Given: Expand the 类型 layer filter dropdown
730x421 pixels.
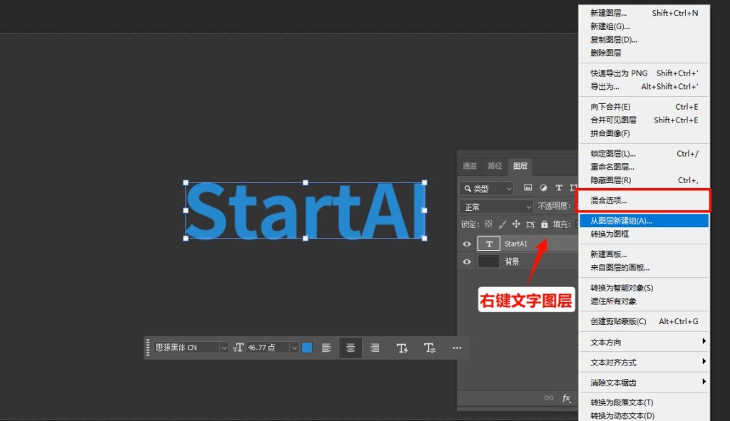Looking at the screenshot, I should [x=488, y=189].
